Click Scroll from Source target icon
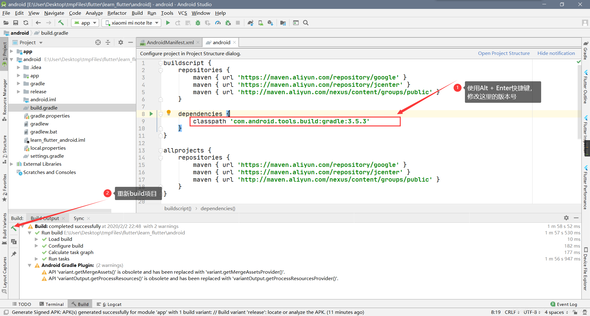 click(98, 42)
